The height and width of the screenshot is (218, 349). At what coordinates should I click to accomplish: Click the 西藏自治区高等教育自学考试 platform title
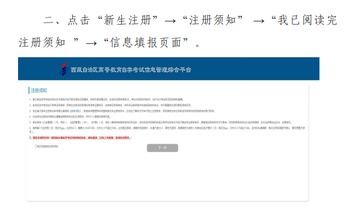click(131, 70)
